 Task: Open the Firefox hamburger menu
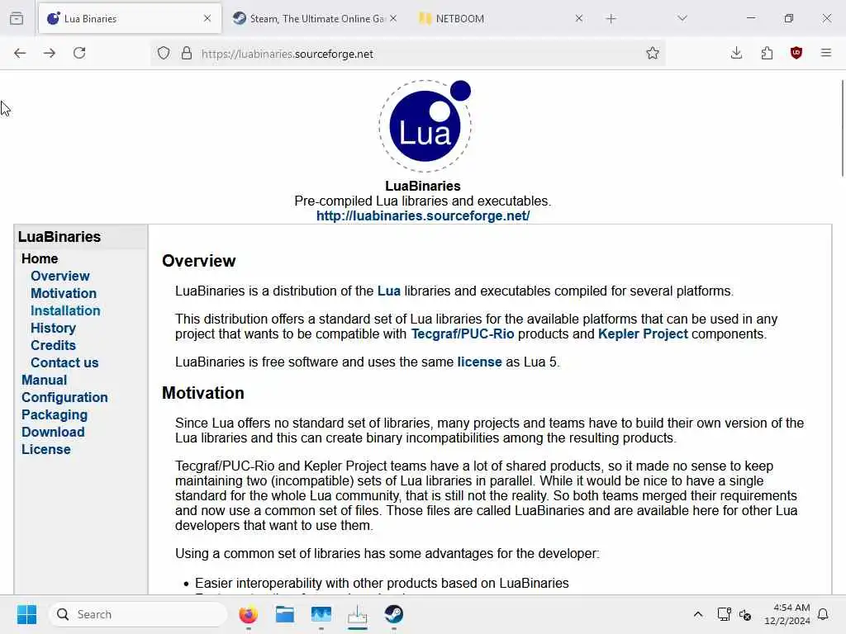tap(825, 53)
